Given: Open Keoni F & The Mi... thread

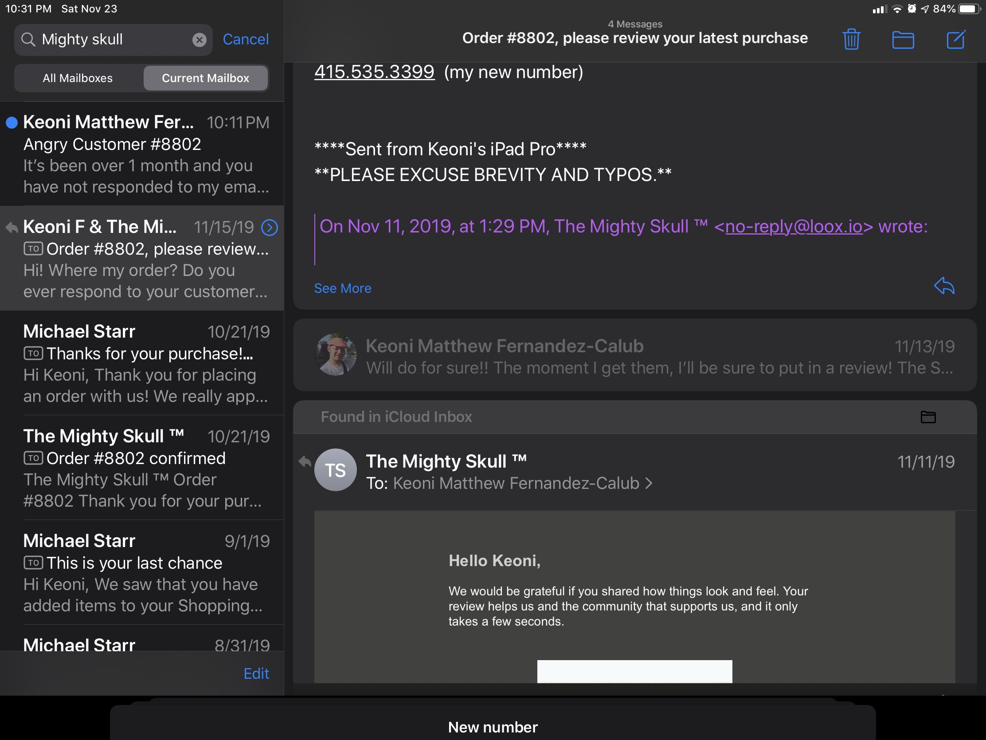Looking at the screenshot, I should [x=142, y=258].
